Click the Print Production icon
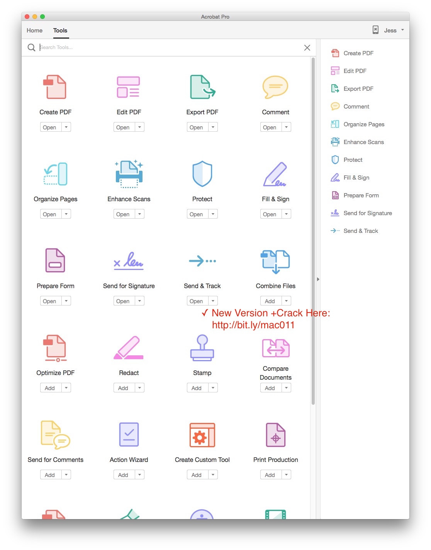 tap(276, 435)
